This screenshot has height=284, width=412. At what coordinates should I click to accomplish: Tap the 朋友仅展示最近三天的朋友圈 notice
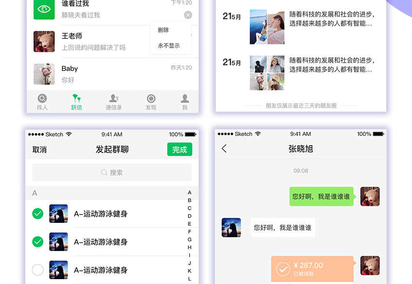pos(301,106)
